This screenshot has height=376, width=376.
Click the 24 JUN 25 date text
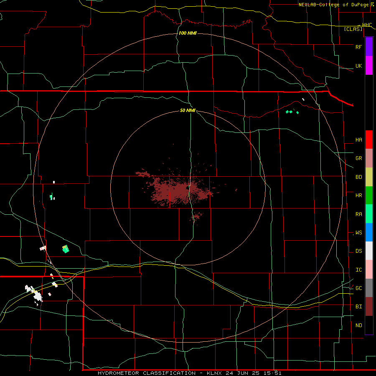click(x=243, y=373)
